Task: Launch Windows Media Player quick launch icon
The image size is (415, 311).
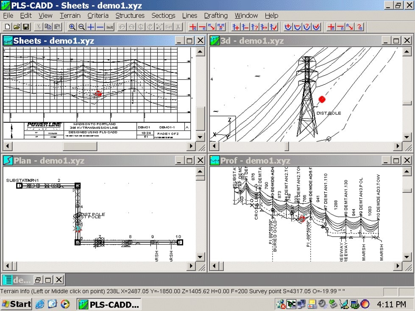Action: pos(65,304)
